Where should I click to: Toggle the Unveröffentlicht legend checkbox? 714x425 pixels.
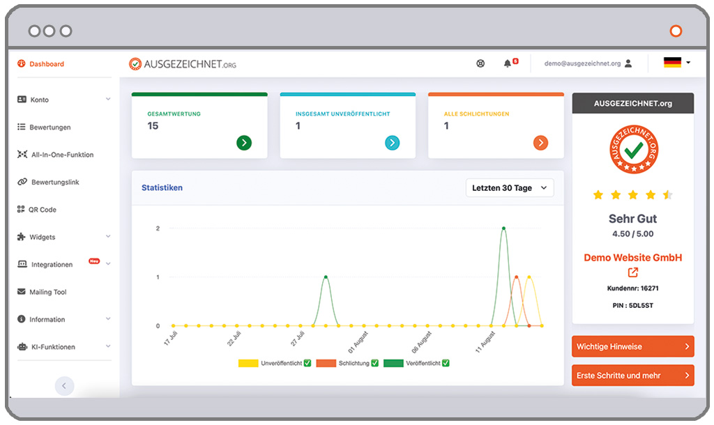[307, 363]
